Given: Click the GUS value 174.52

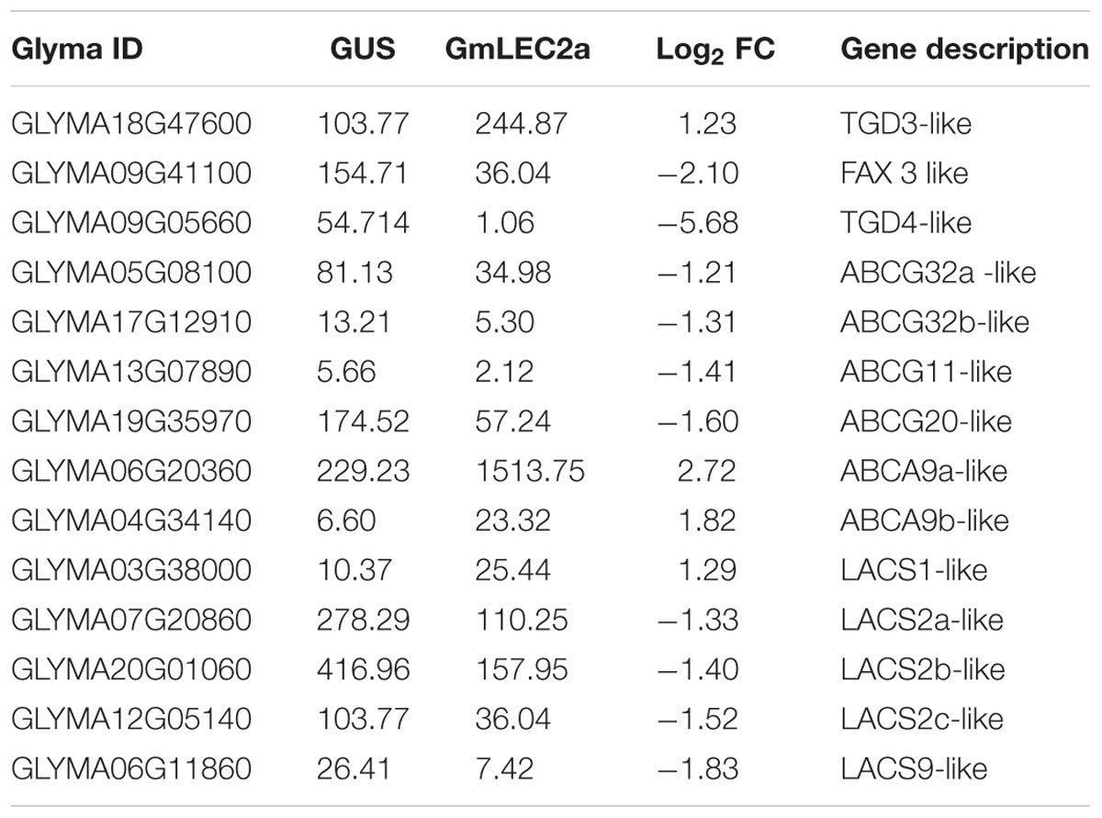Looking at the screenshot, I should tap(364, 421).
